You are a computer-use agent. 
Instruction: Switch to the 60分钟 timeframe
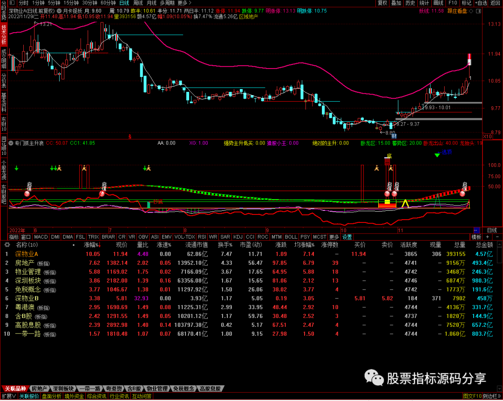108,3
